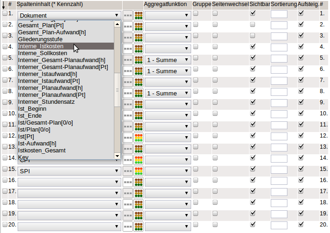Click the dropdown list scrollbar down arrow
Image resolution: width=330 pixels, height=233 pixels.
[117, 156]
